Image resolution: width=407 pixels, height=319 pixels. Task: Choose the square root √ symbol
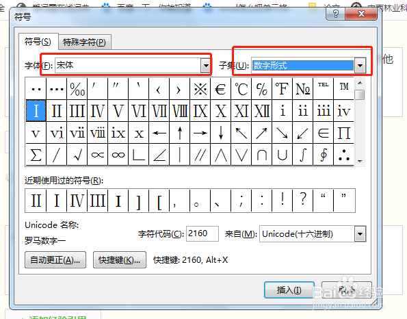click(x=77, y=155)
